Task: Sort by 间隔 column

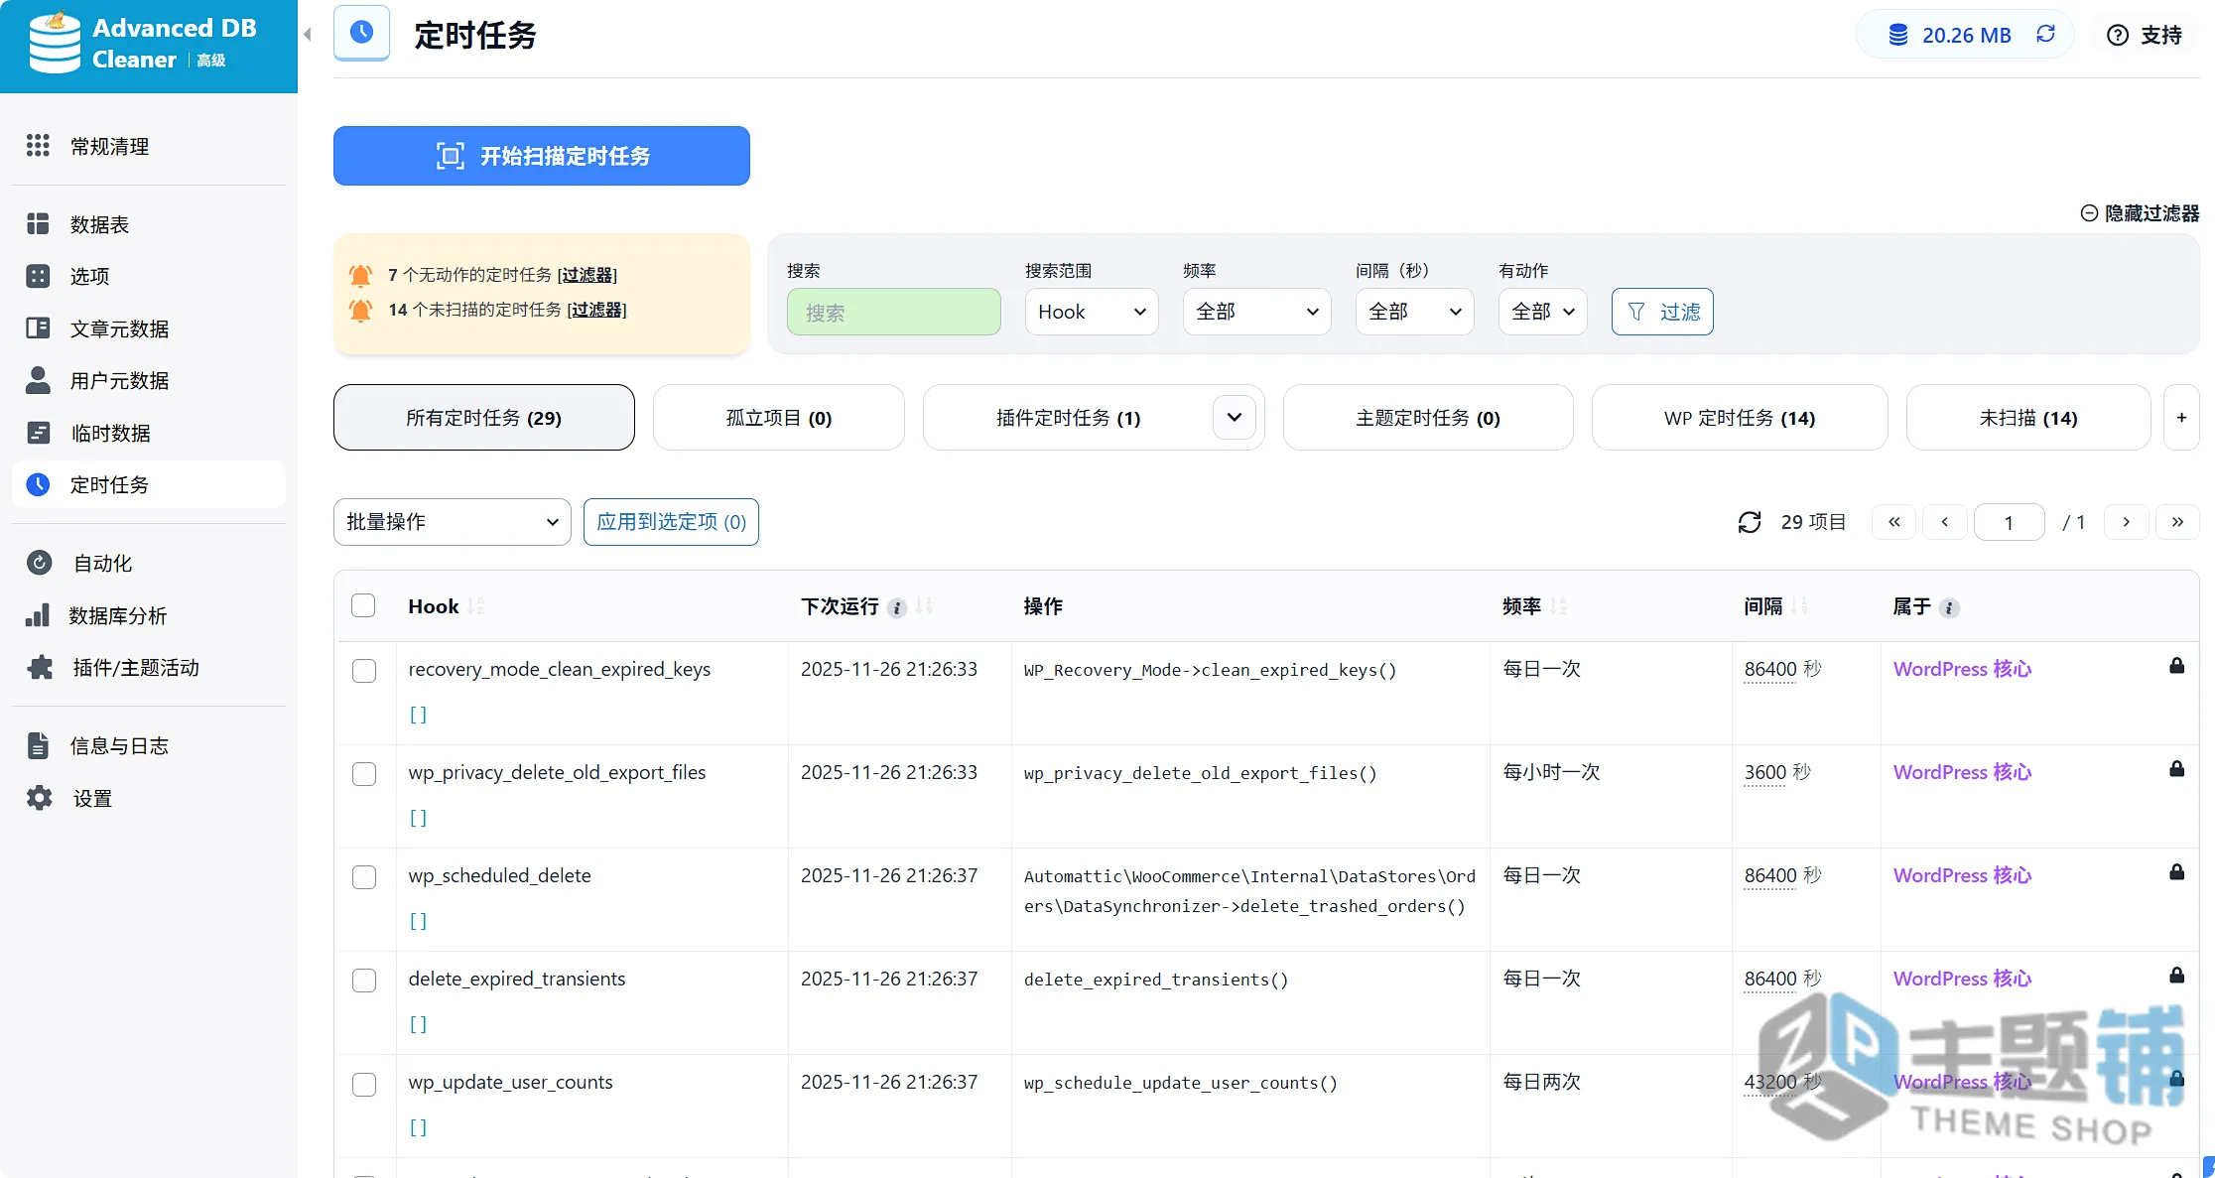Action: pyautogui.click(x=1800, y=606)
